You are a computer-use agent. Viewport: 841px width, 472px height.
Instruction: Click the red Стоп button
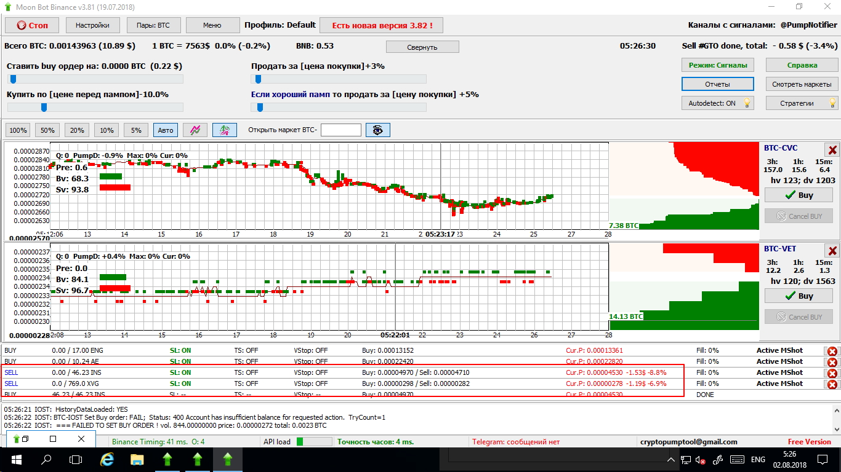32,25
